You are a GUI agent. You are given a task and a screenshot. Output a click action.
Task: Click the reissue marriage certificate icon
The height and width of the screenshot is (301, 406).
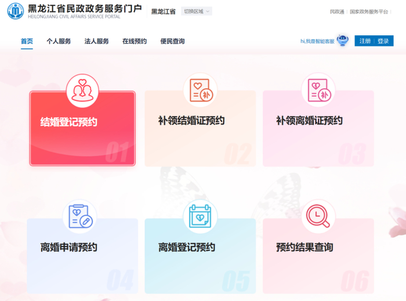point(201,90)
